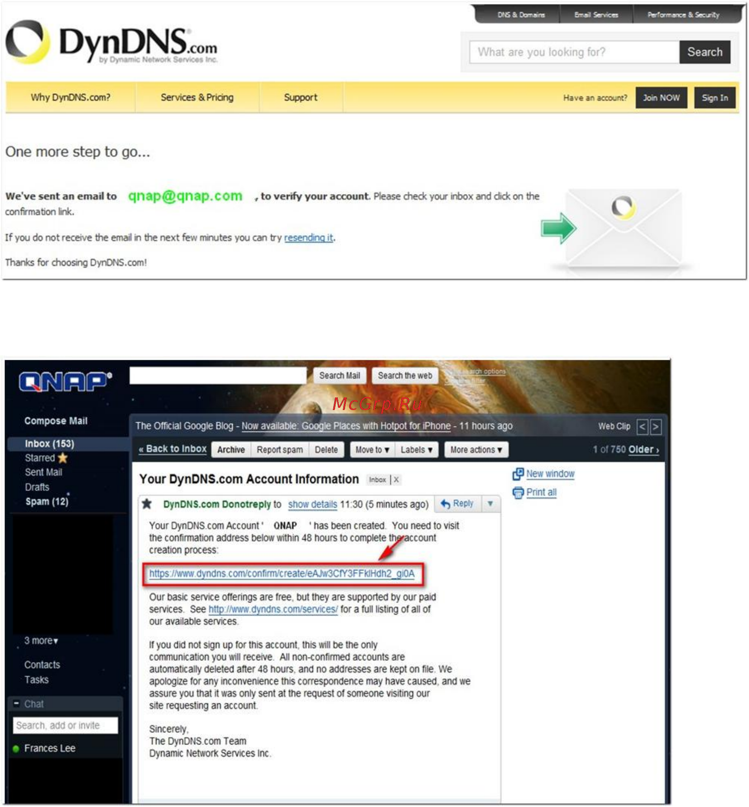Screen dimensions: 749x807
Task: Click the Print all link
Action: pos(541,492)
